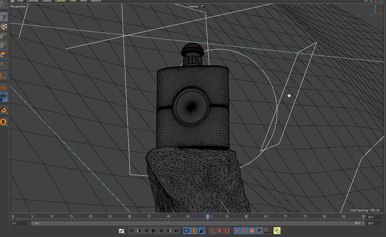Click frame 30 on the timeline ruler
Screen dimensions: 386x237
click(129, 217)
